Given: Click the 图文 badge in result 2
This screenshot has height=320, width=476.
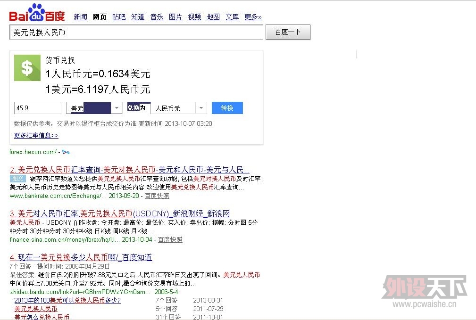Looking at the screenshot, I should [17, 179].
